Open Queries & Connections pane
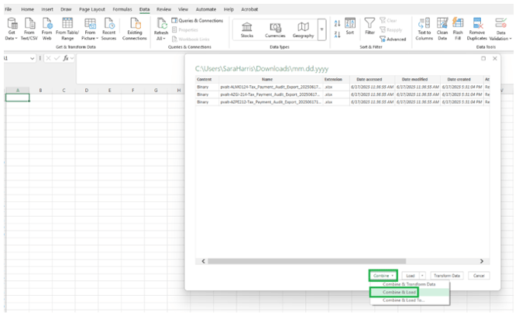 198,21
